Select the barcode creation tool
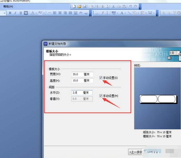 click(x=114, y=13)
